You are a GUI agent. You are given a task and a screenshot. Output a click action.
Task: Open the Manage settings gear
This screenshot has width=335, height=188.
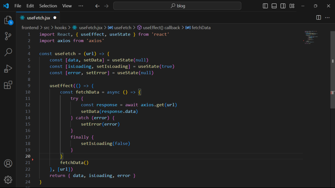8,180
